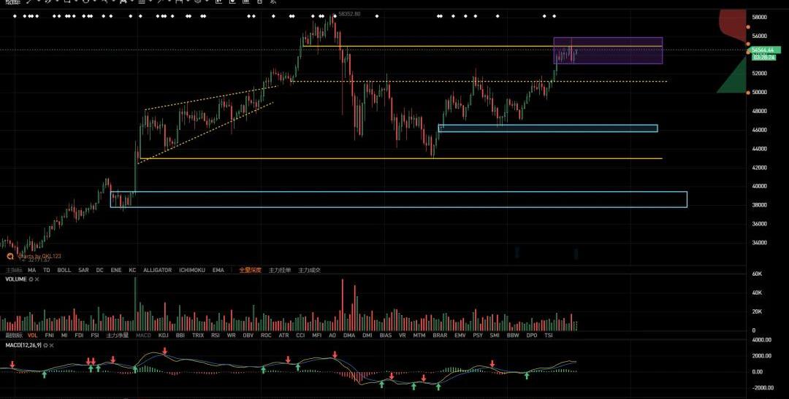This screenshot has width=789, height=399.
Task: Close the VOLUME indicator with its X icon
Action: pyautogui.click(x=37, y=279)
